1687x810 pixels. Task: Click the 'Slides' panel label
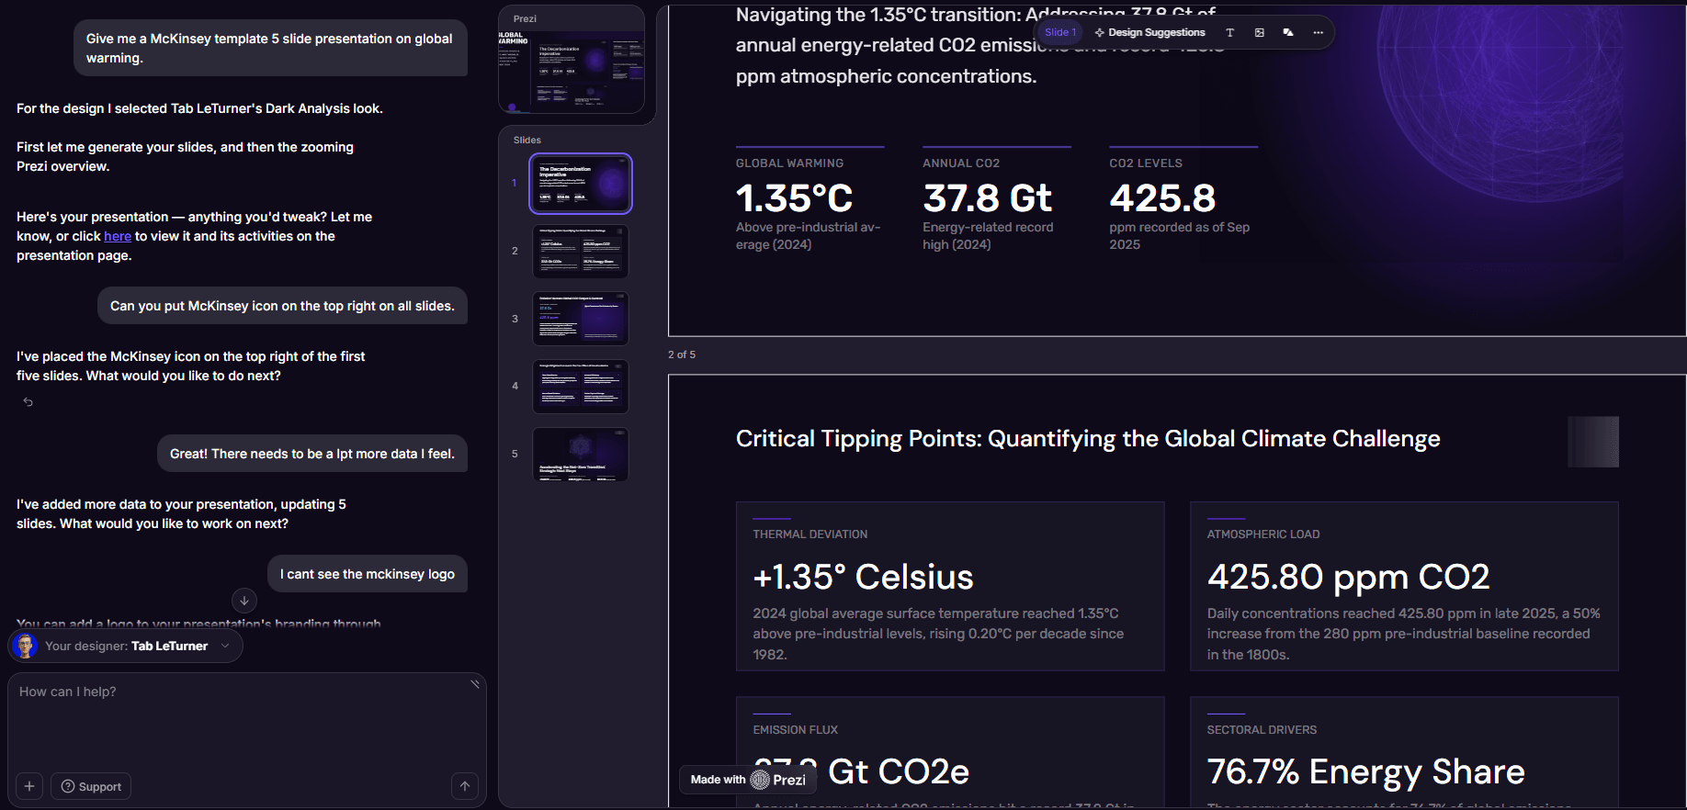pos(527,141)
